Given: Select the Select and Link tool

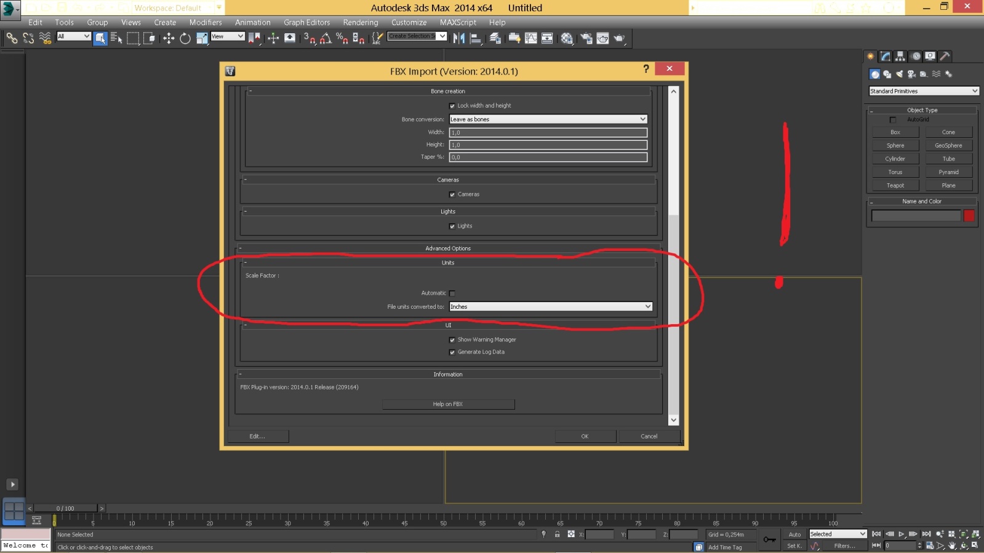Looking at the screenshot, I should (x=12, y=38).
